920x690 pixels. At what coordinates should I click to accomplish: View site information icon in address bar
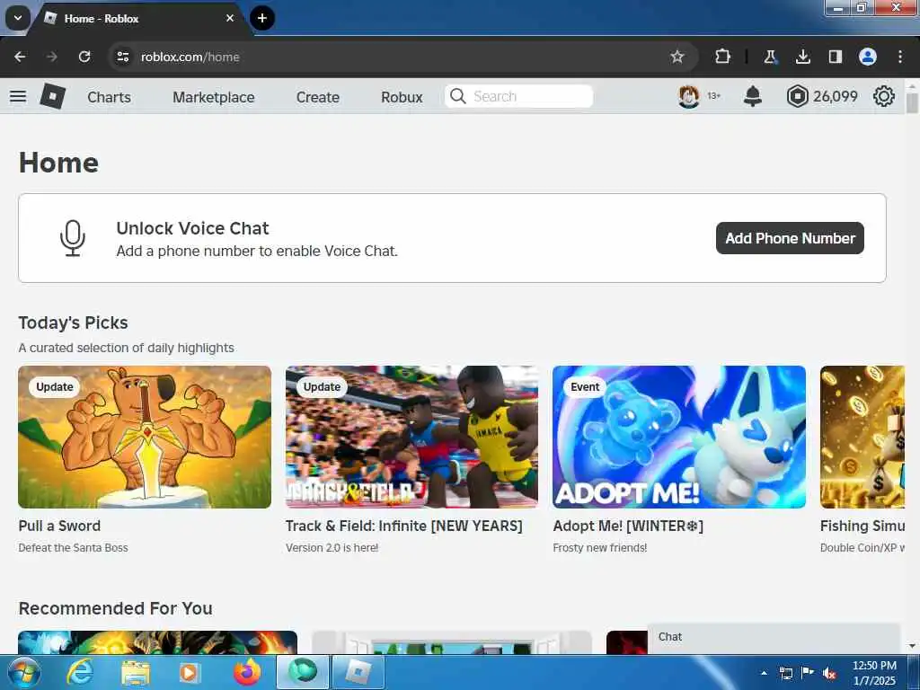[122, 57]
